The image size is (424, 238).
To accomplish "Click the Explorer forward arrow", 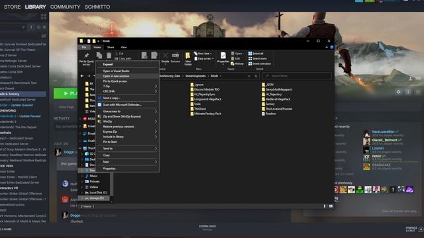I will pos(89,76).
